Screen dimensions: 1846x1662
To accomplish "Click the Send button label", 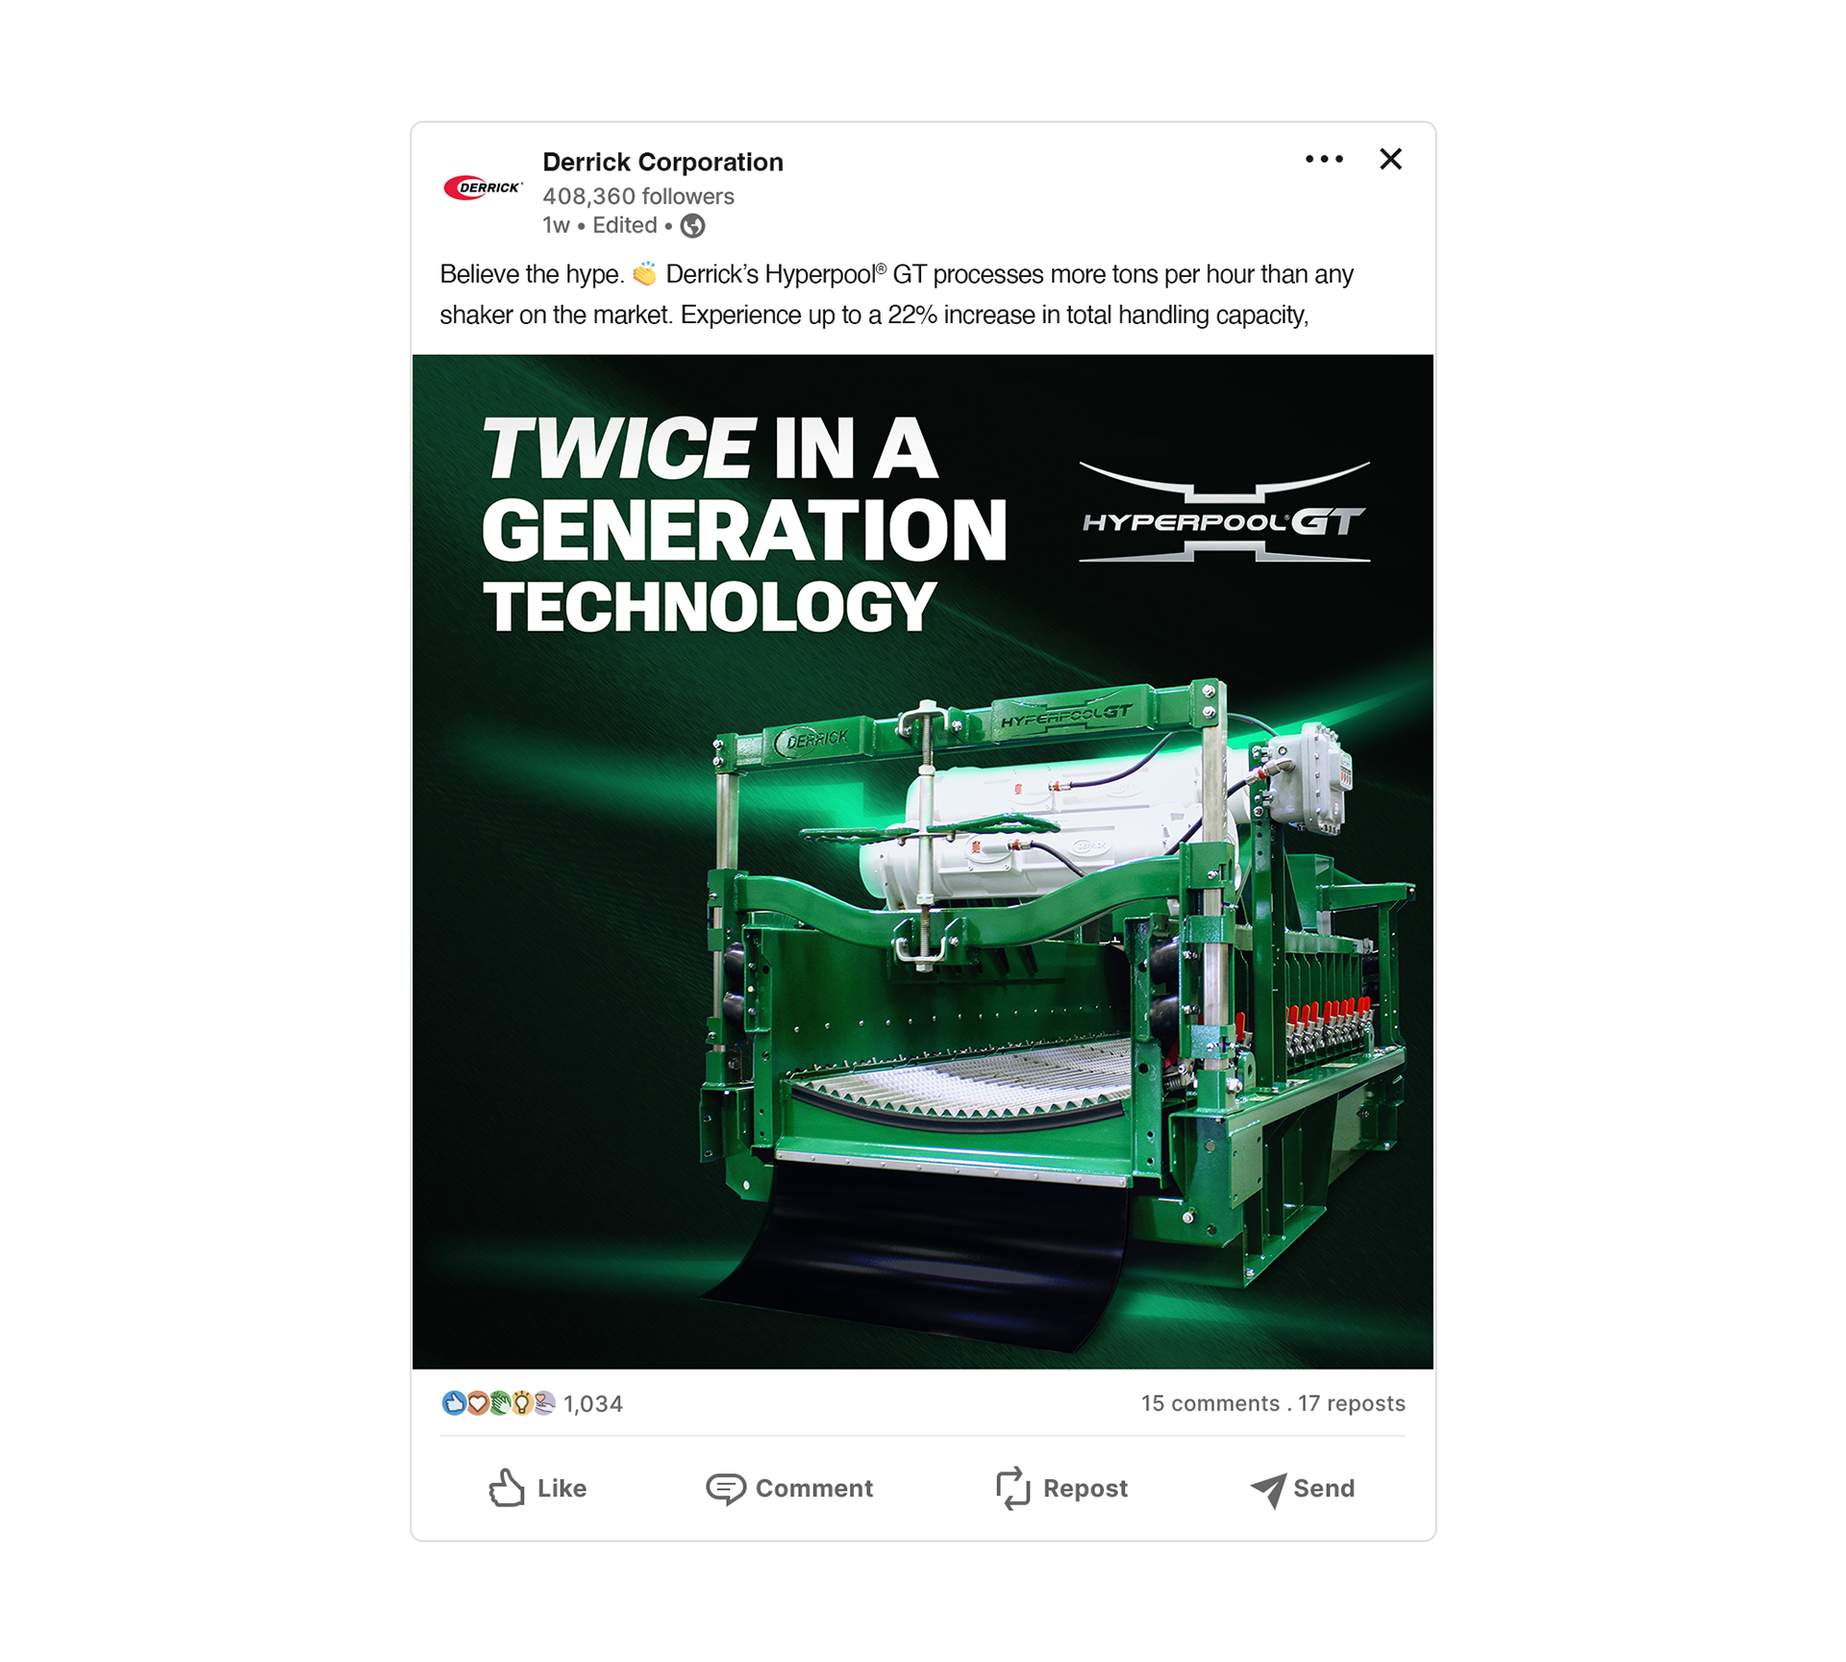I will tap(1324, 1489).
